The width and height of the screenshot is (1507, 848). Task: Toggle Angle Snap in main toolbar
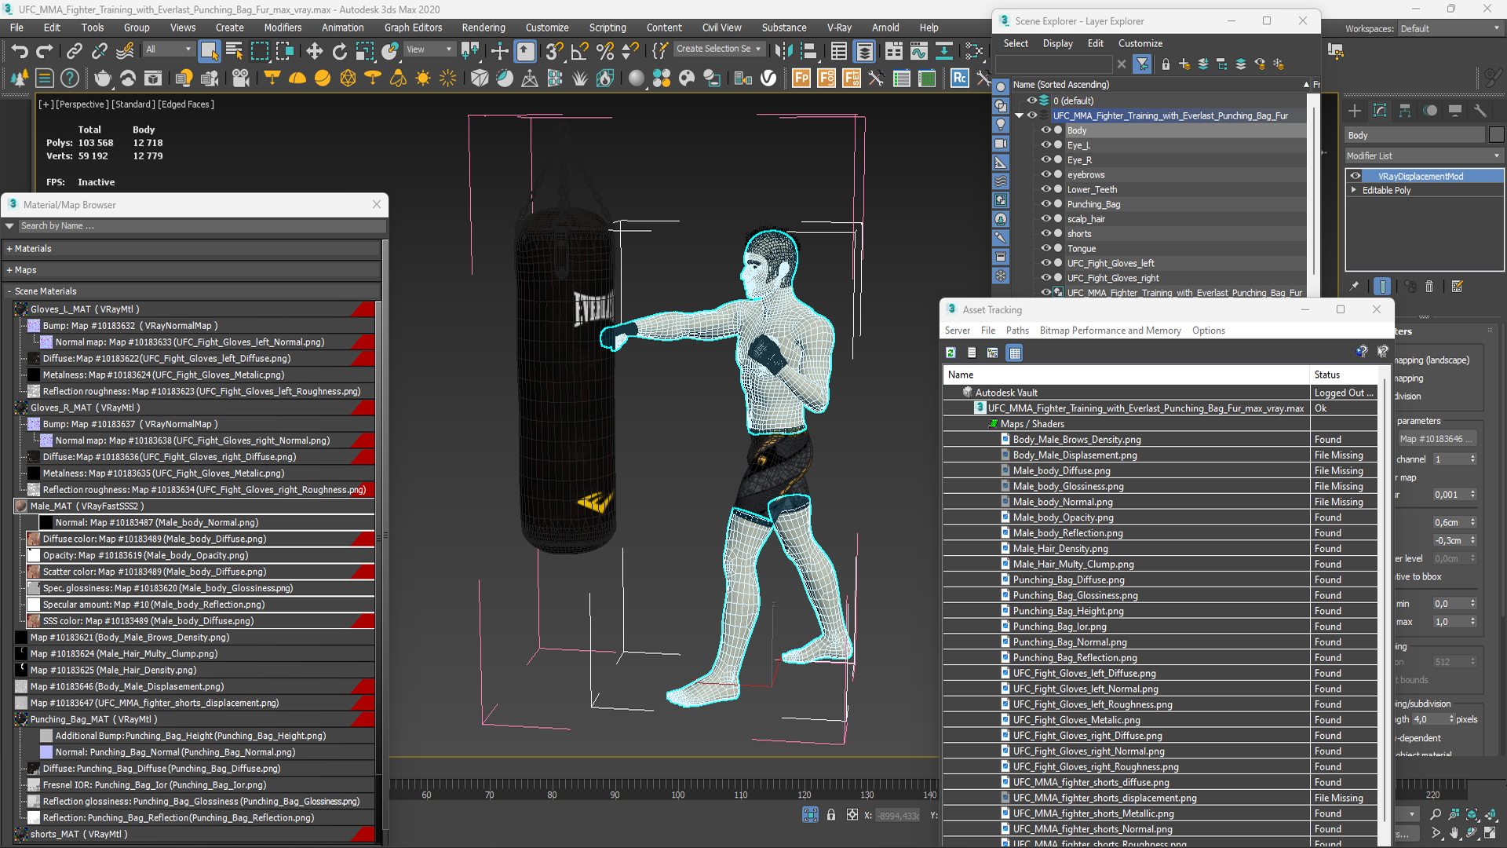tap(579, 52)
